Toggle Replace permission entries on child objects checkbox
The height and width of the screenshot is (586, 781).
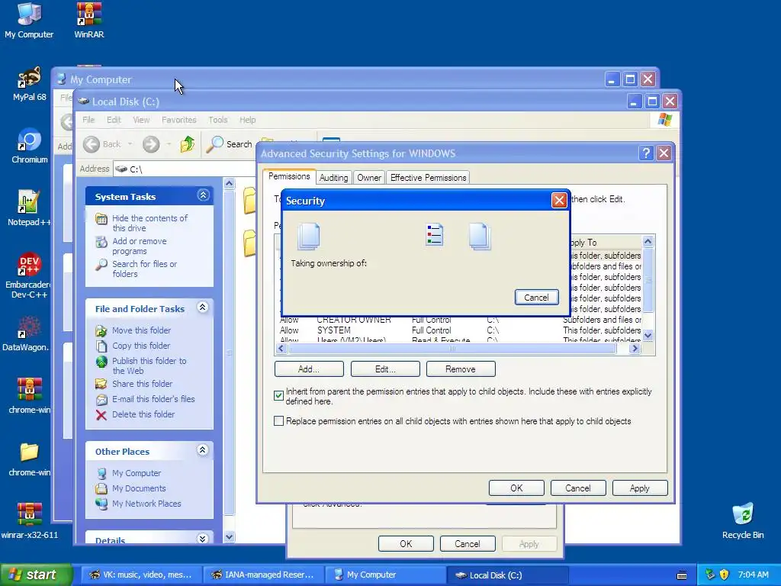pos(279,421)
